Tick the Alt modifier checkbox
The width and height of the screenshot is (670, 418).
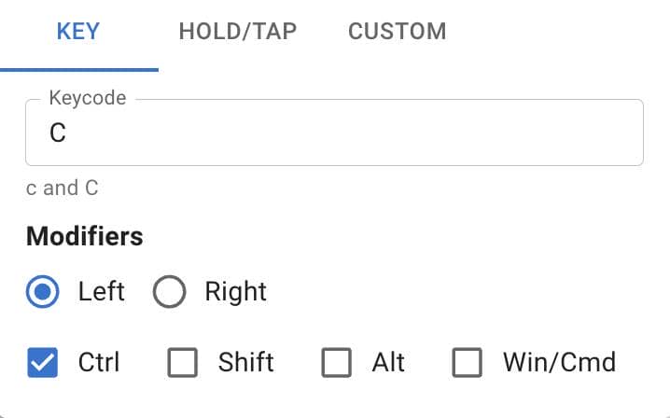tap(337, 362)
